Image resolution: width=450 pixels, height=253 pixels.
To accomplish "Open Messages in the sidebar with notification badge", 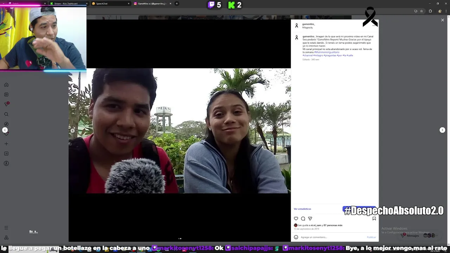I will pos(6,104).
